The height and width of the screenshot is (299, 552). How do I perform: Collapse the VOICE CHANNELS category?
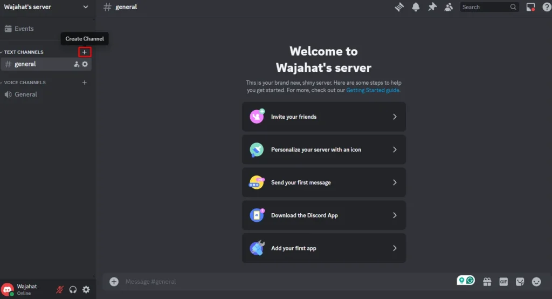[x=23, y=83]
